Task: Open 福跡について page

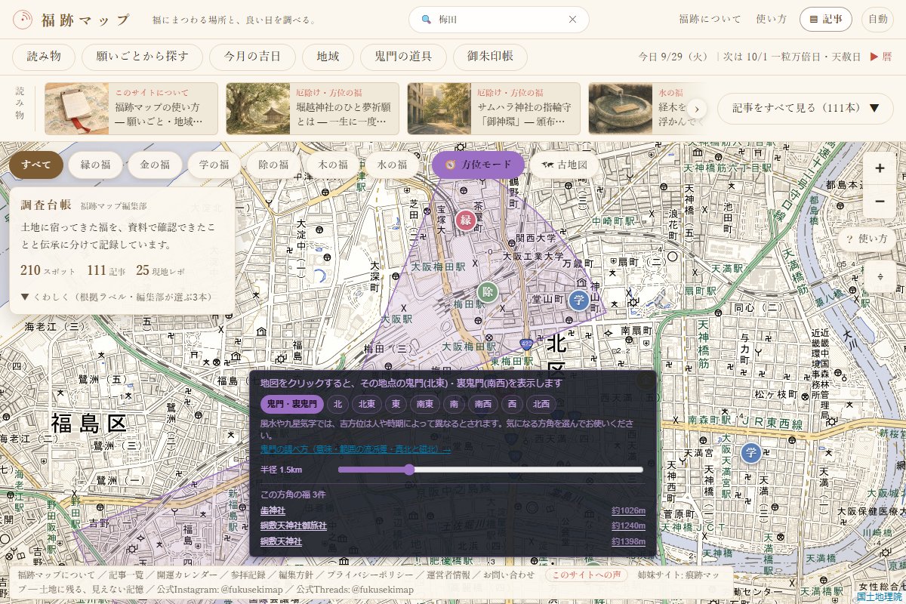Action: click(x=710, y=20)
